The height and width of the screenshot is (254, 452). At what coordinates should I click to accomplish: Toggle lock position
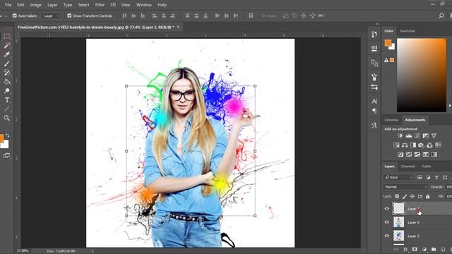[412, 196]
